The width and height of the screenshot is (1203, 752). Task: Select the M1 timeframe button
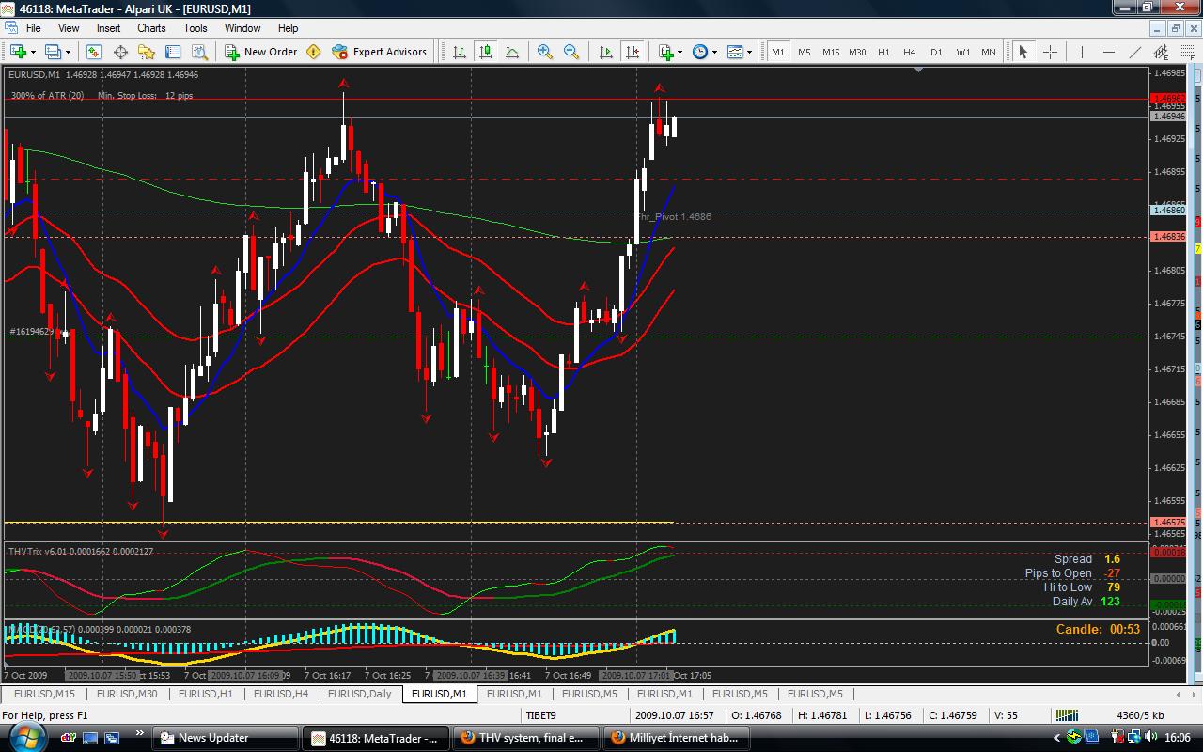pos(778,52)
